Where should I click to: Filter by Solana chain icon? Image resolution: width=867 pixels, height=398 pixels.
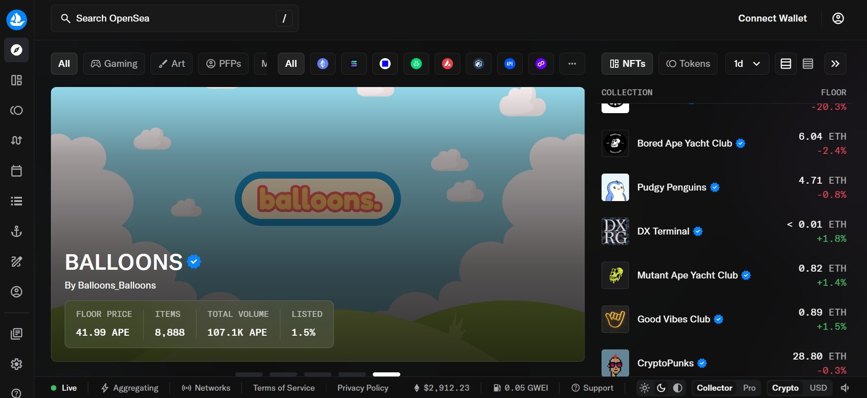pos(354,64)
